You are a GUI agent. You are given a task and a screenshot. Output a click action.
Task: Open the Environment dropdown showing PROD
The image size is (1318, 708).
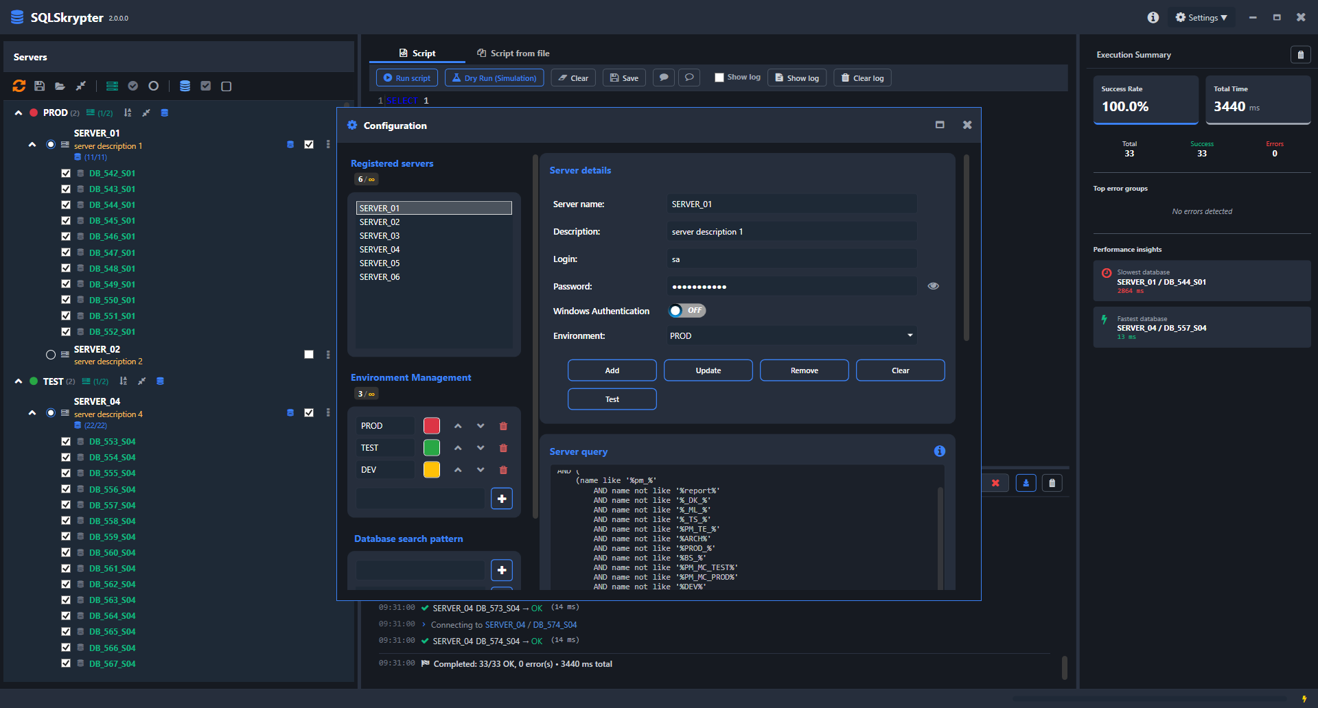coord(791,335)
